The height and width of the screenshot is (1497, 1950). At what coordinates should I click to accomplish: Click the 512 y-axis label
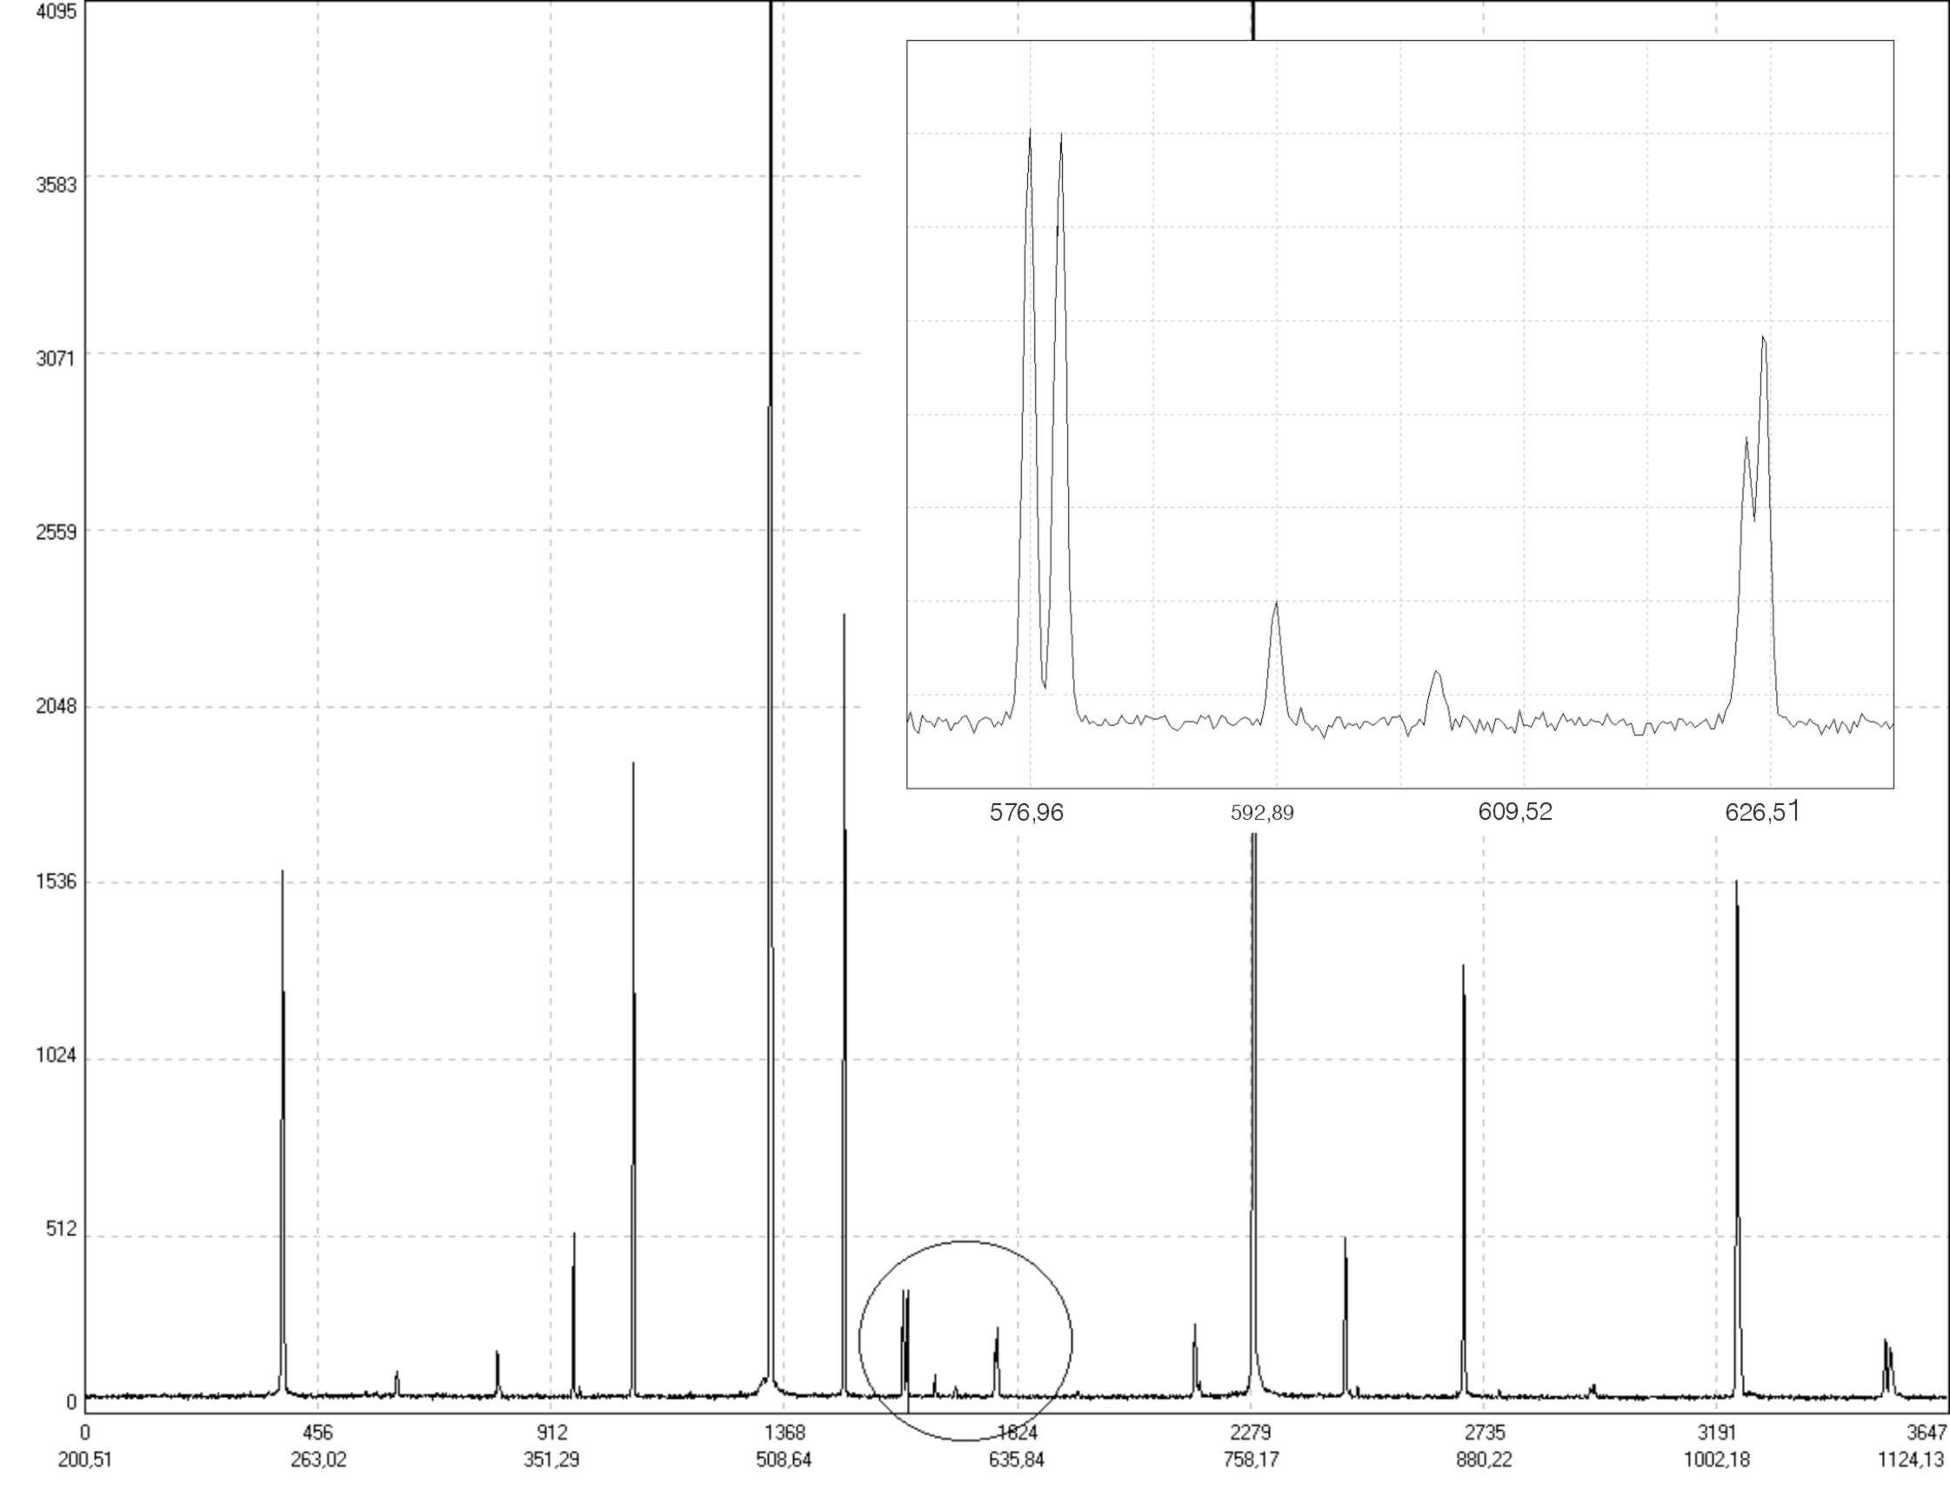coord(61,1229)
